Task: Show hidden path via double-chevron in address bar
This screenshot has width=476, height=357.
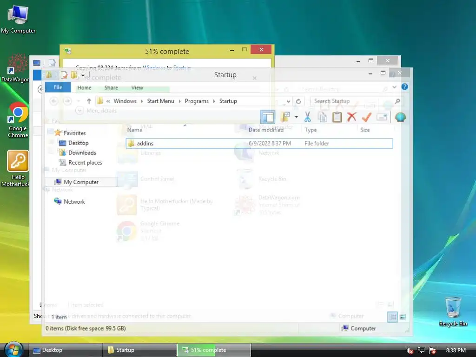Action: (x=108, y=101)
